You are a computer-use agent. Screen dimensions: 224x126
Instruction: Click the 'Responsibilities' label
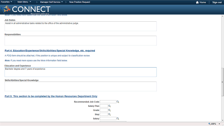click(13, 34)
